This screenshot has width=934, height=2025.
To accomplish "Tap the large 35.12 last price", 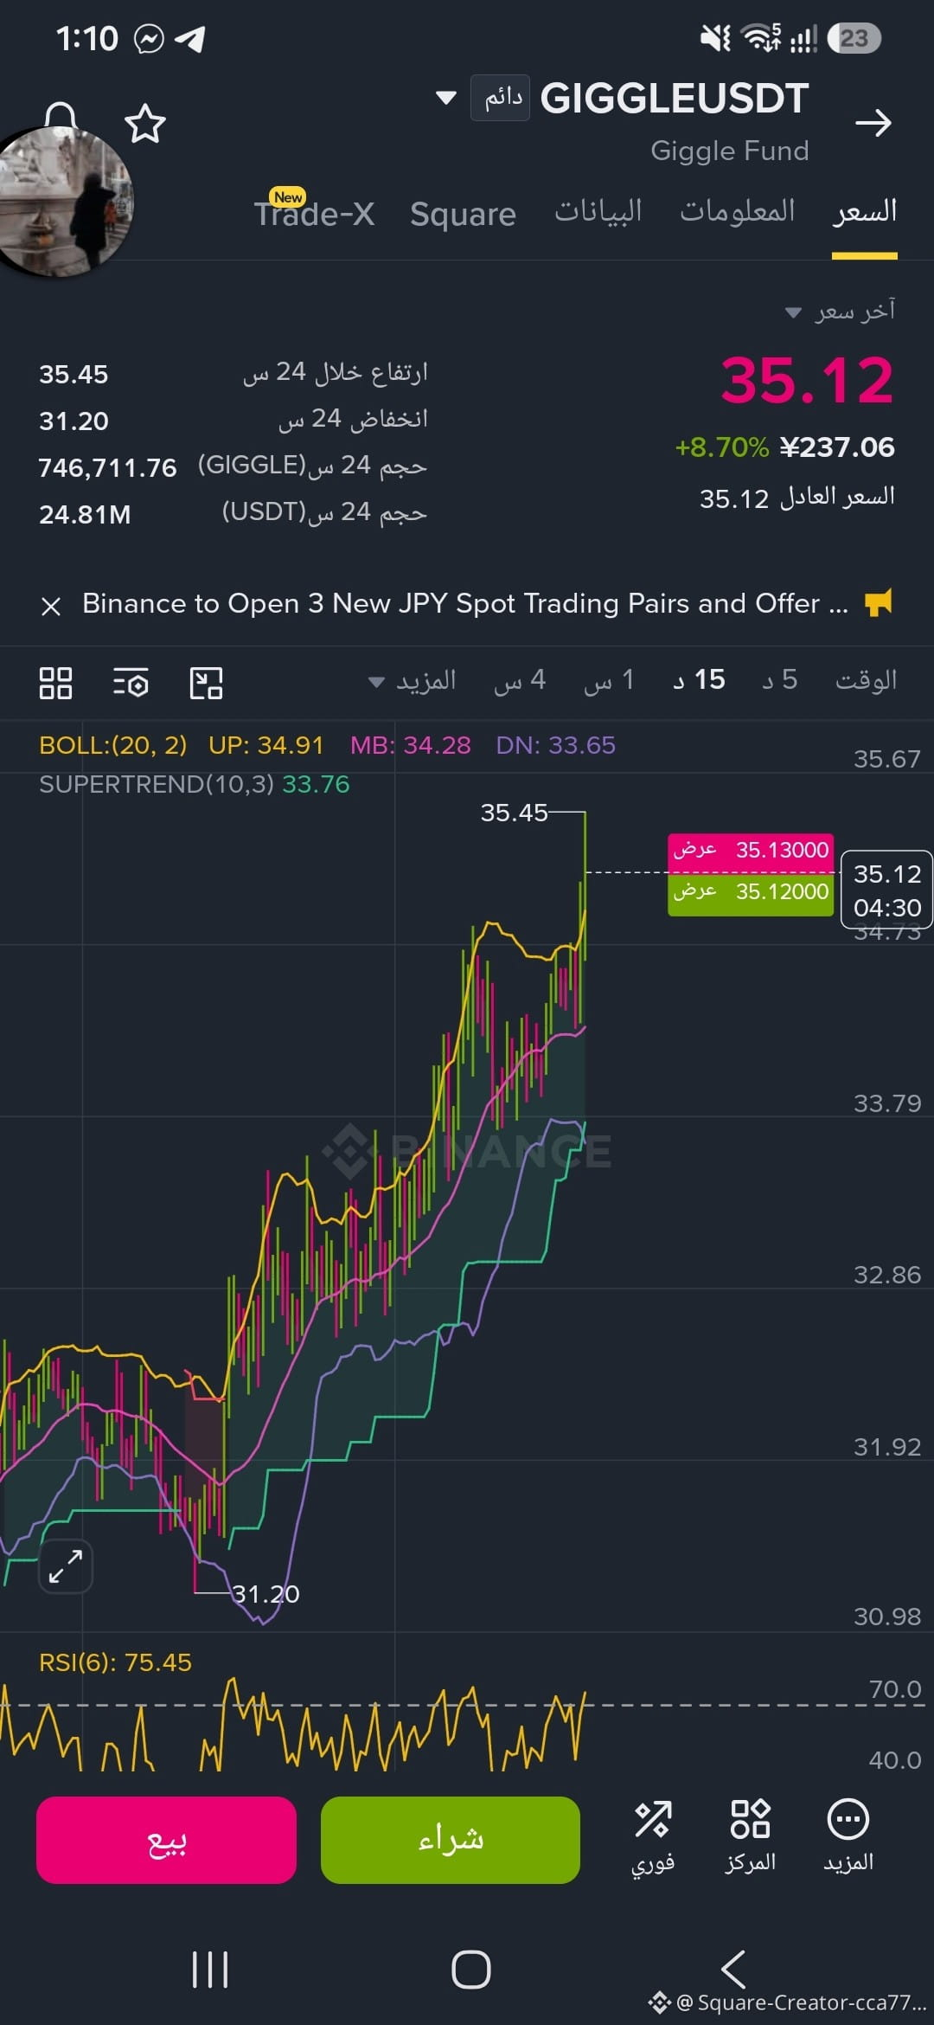I will coord(807,380).
